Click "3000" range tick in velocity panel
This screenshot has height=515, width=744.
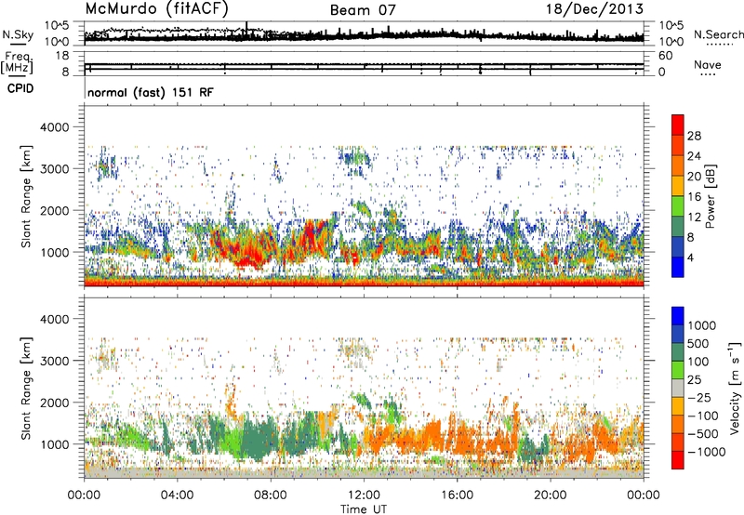click(54, 361)
